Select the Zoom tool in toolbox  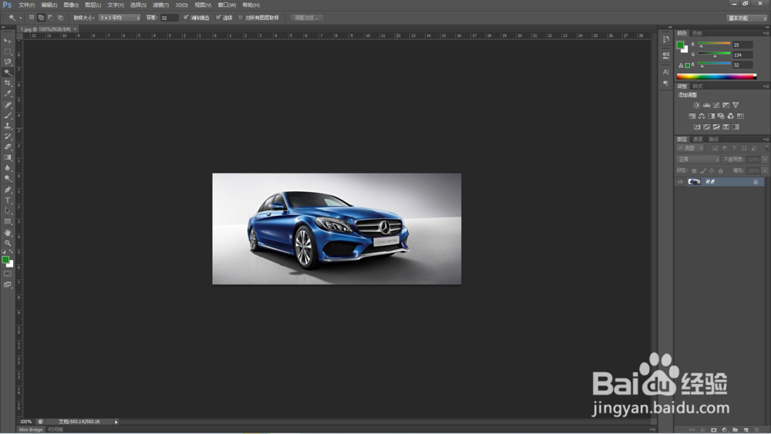pos(8,244)
